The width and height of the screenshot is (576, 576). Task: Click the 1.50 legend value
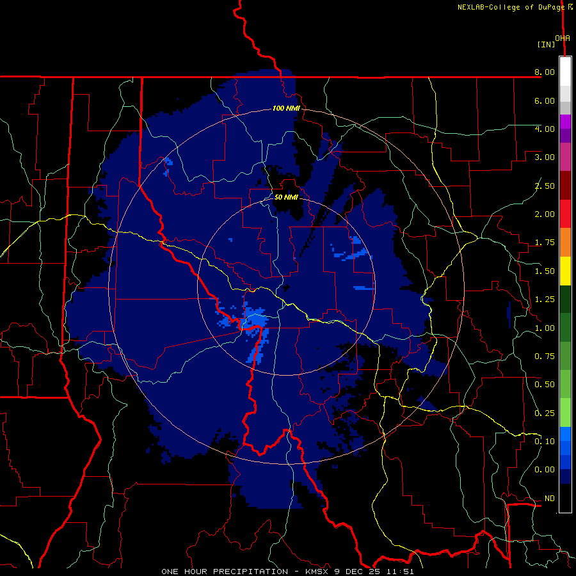(x=545, y=271)
